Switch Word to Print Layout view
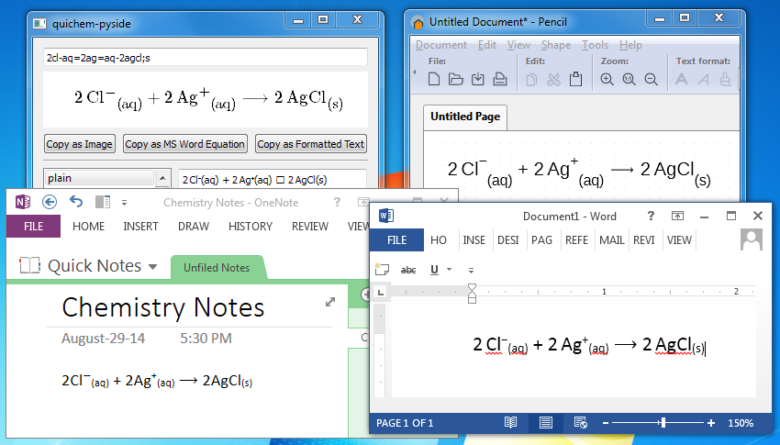Screen dimensions: 780x445 (x=546, y=423)
